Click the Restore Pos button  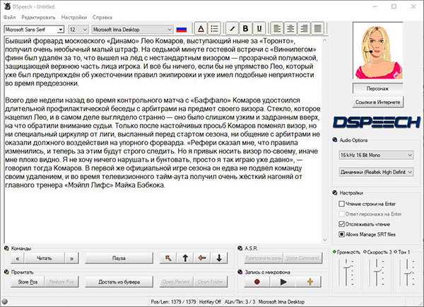[61, 282]
